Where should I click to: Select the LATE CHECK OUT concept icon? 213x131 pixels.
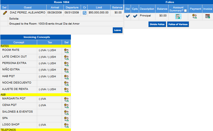[x=66, y=57]
